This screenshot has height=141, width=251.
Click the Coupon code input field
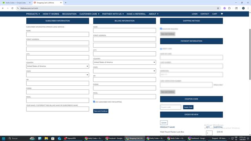pos(171,107)
